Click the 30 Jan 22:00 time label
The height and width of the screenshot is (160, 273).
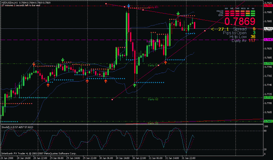(x=139, y=158)
